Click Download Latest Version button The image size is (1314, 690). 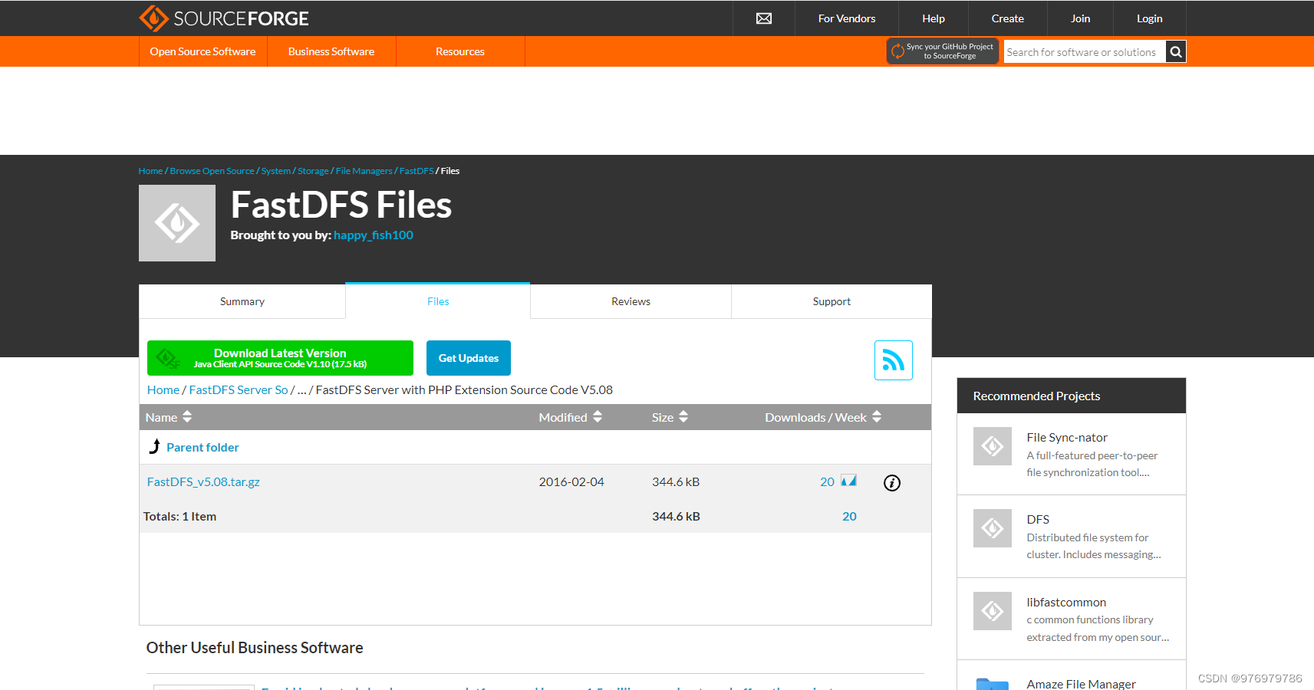(280, 358)
